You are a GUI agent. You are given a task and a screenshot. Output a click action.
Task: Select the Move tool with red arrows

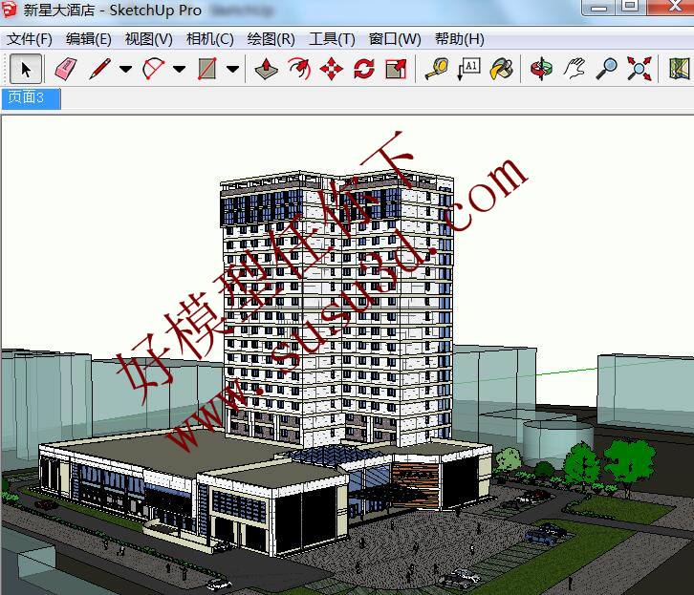pos(331,69)
